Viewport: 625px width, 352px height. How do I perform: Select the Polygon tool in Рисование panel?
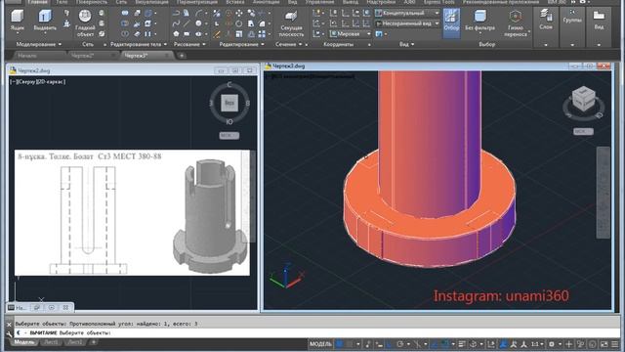pos(176,34)
